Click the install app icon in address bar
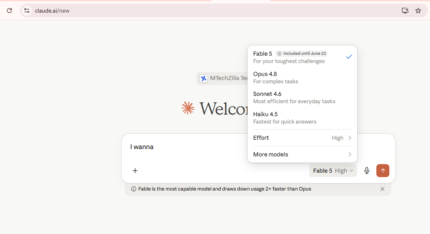This screenshot has height=234, width=430. point(405,11)
